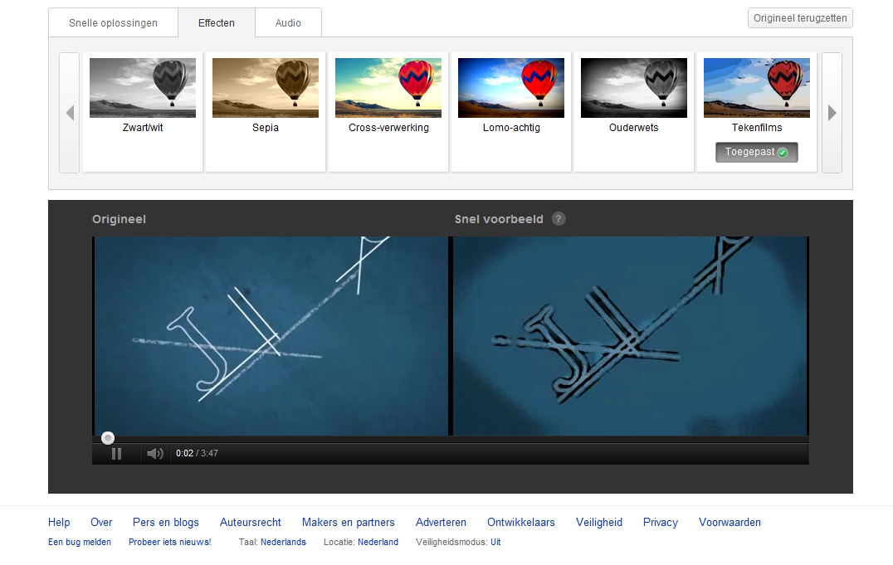Open the Audio tab
Image resolution: width=893 pixels, height=565 pixels.
pyautogui.click(x=288, y=22)
